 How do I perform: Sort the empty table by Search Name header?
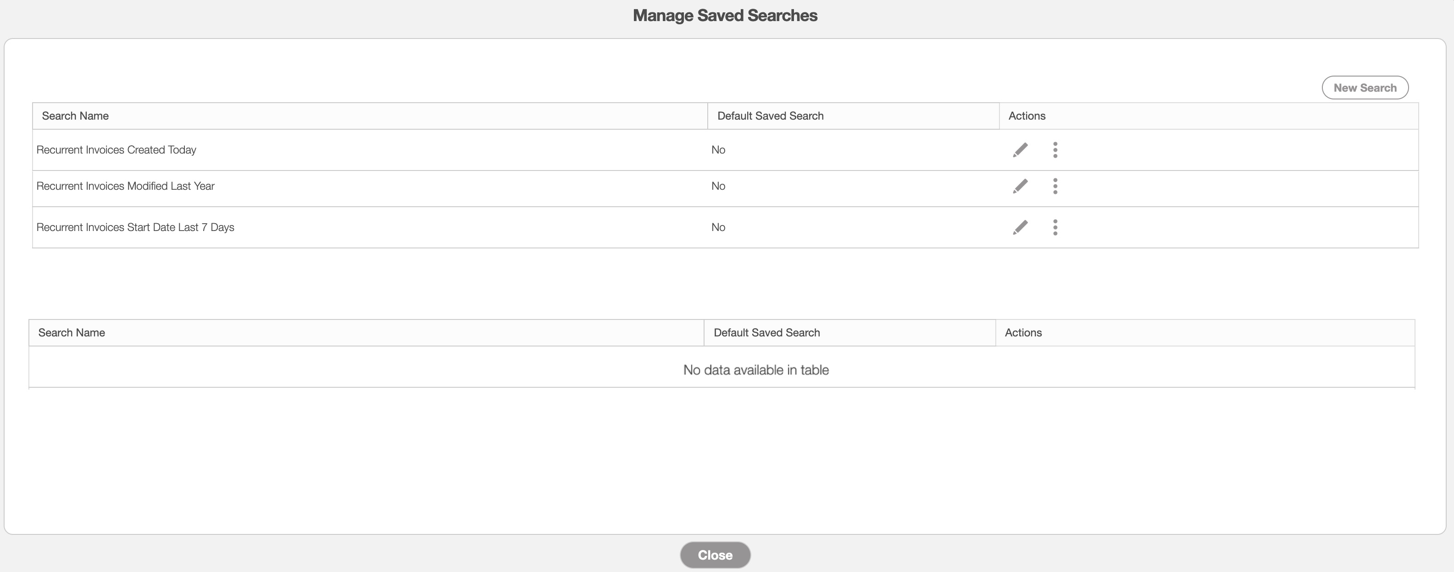coord(72,333)
